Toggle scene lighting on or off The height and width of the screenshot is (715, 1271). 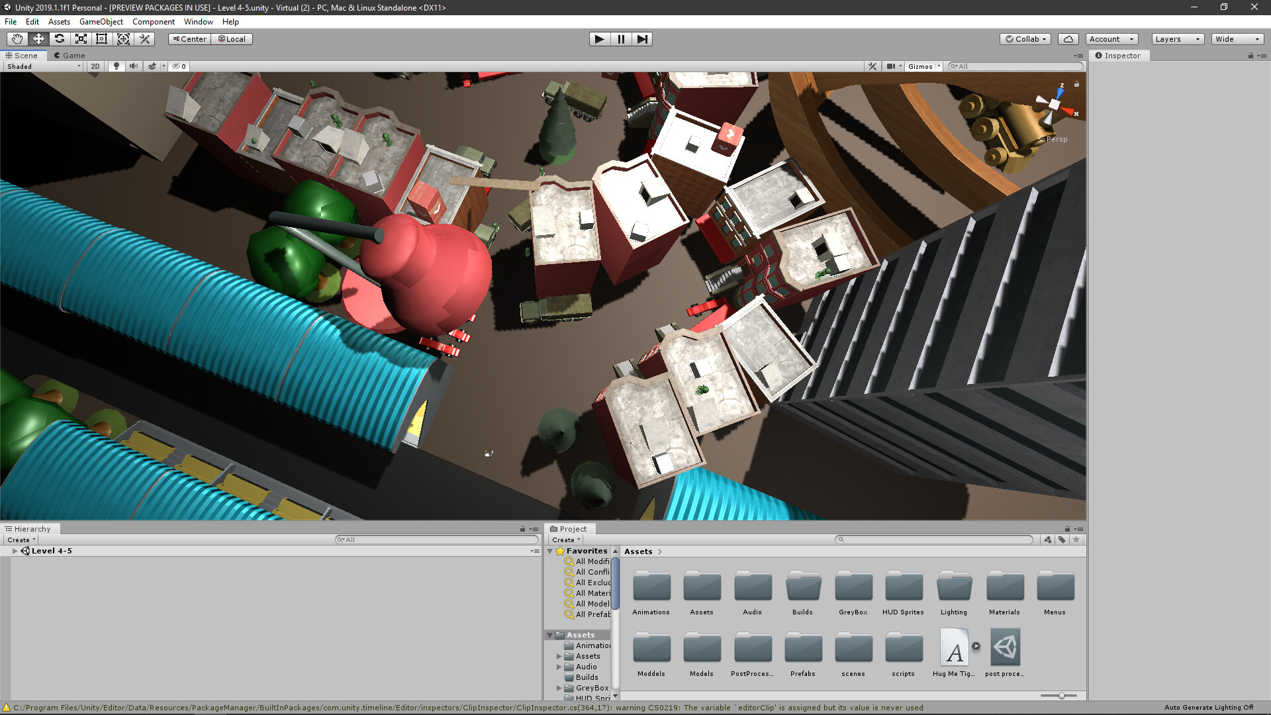pyautogui.click(x=117, y=66)
